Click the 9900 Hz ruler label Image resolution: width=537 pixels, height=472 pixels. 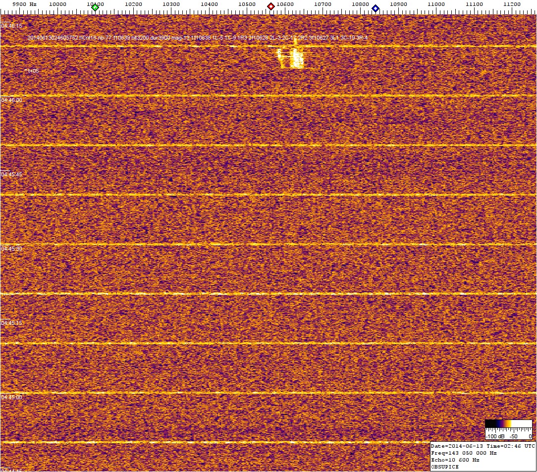pyautogui.click(x=24, y=4)
